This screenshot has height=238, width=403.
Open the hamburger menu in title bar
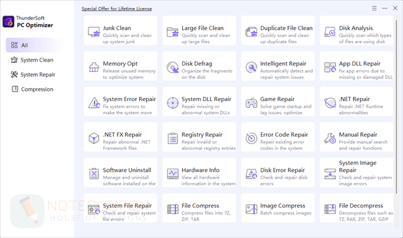(x=374, y=8)
